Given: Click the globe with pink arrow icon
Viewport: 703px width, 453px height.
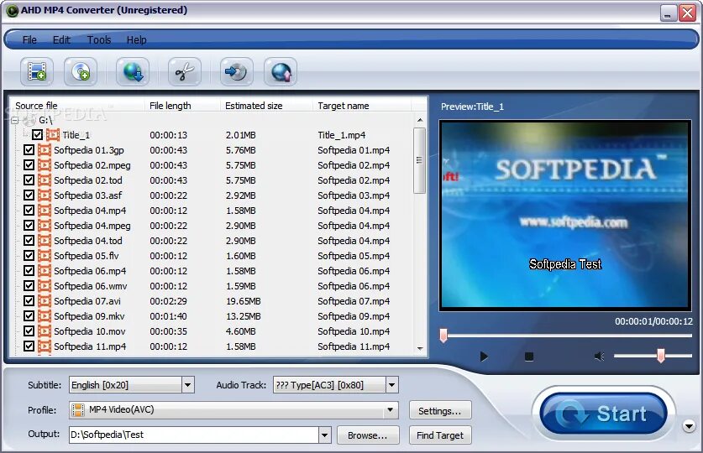Looking at the screenshot, I should tap(281, 71).
